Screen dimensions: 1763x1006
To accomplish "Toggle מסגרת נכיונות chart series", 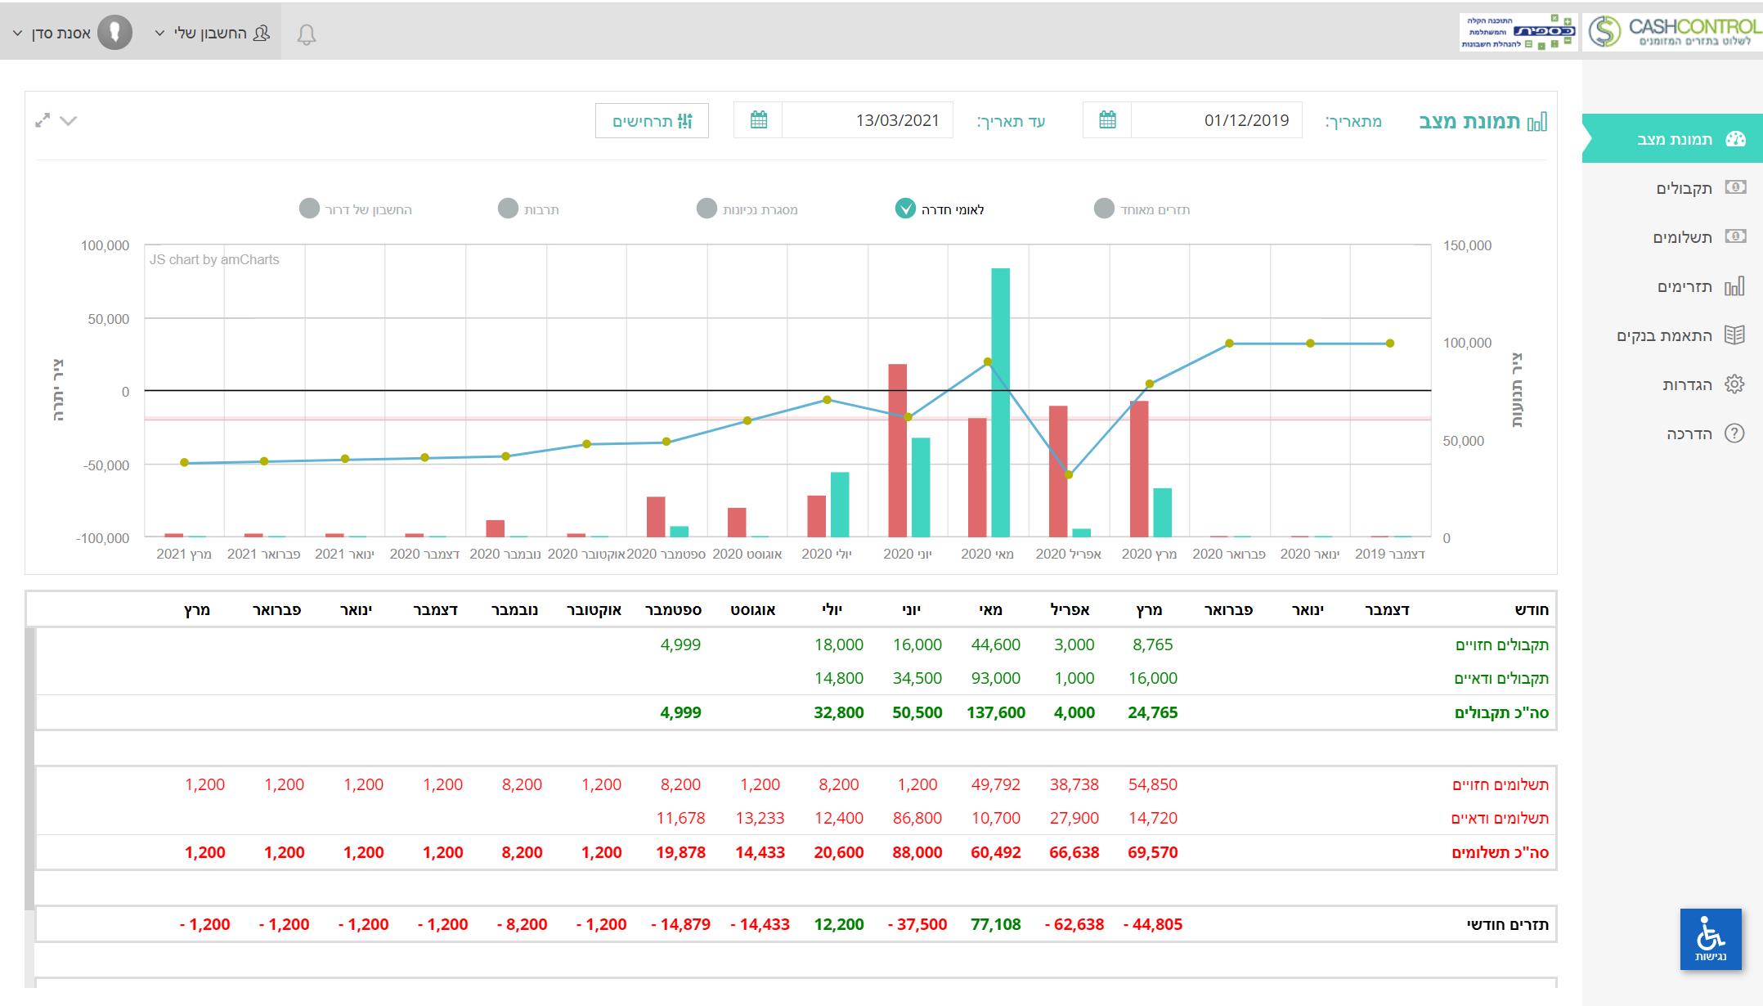I will tap(707, 209).
